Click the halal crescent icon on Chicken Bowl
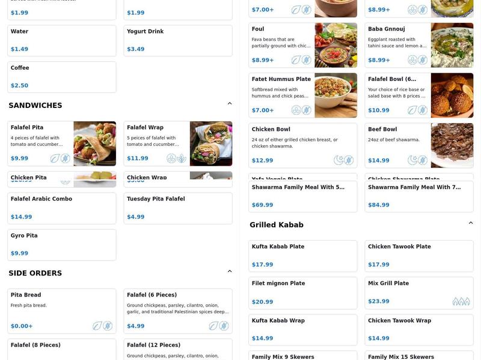 click(x=337, y=159)
